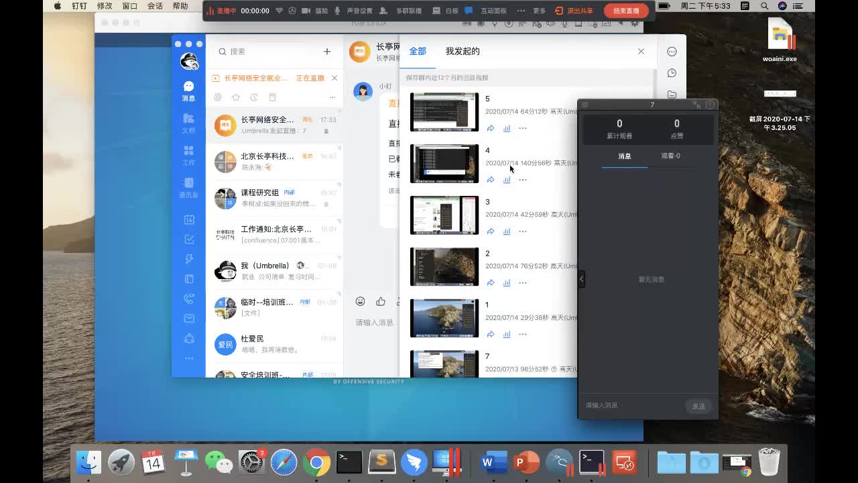Open the ellipsis menu in conversation filter row
Viewport: 858px width, 483px height.
tap(332, 97)
